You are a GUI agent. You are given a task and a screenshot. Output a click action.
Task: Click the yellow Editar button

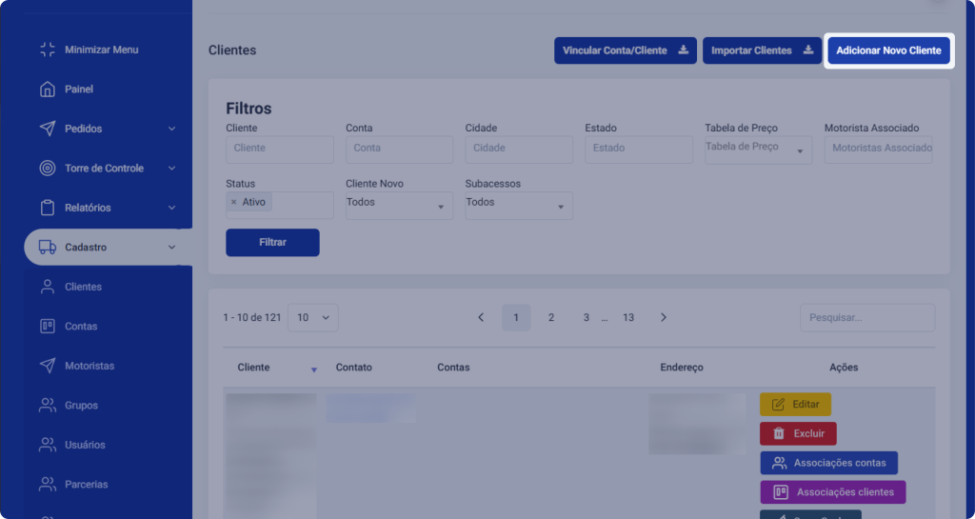coord(795,405)
